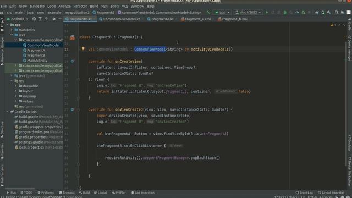Open the Terminal tool window
The height and width of the screenshot is (198, 352).
[x=67, y=193]
